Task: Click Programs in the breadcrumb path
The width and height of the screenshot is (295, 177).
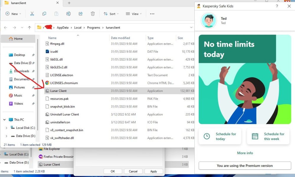Action: [94, 27]
